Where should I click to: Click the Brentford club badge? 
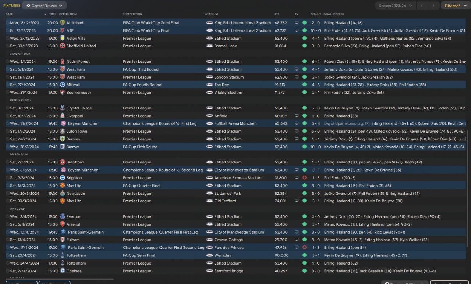click(x=63, y=162)
